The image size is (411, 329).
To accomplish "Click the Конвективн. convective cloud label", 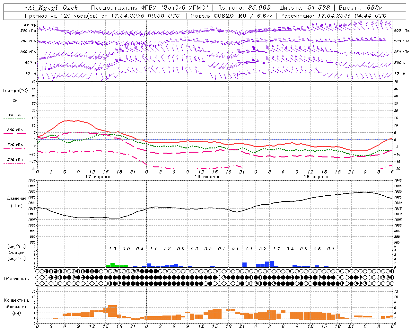I will click(x=16, y=300).
